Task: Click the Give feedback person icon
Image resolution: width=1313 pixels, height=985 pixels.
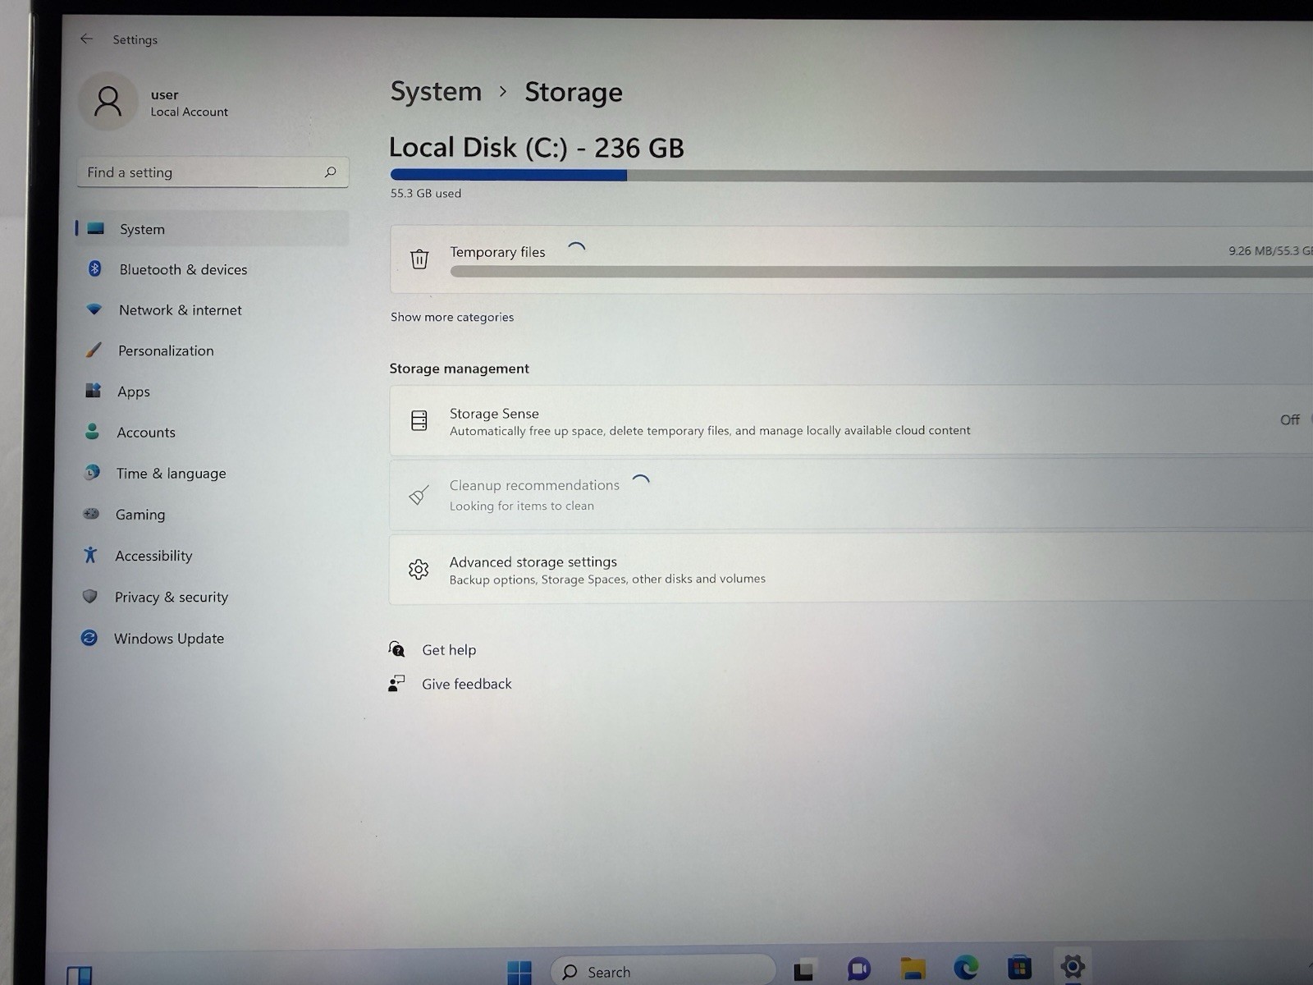Action: pos(396,684)
